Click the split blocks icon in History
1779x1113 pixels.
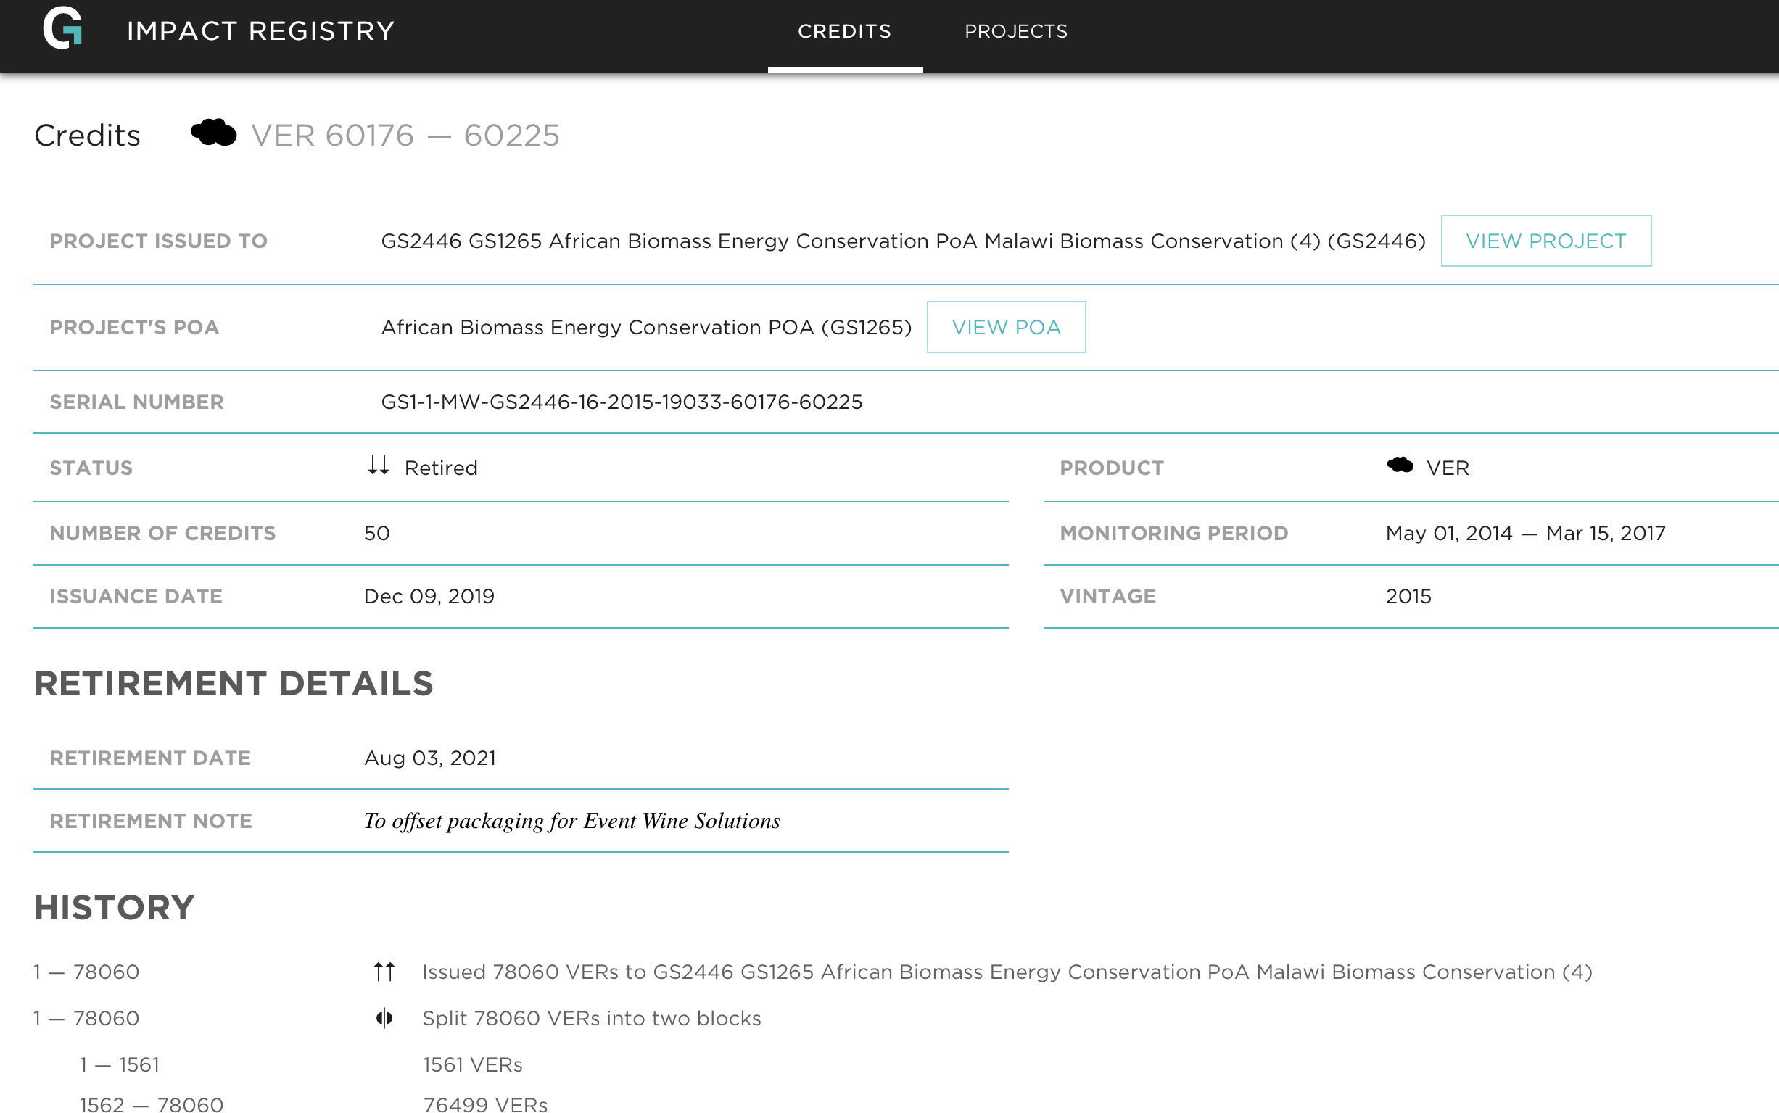[384, 1018]
